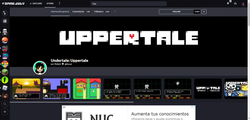Open the Explore page
Screen dimensions: 250x120
pos(36,4)
